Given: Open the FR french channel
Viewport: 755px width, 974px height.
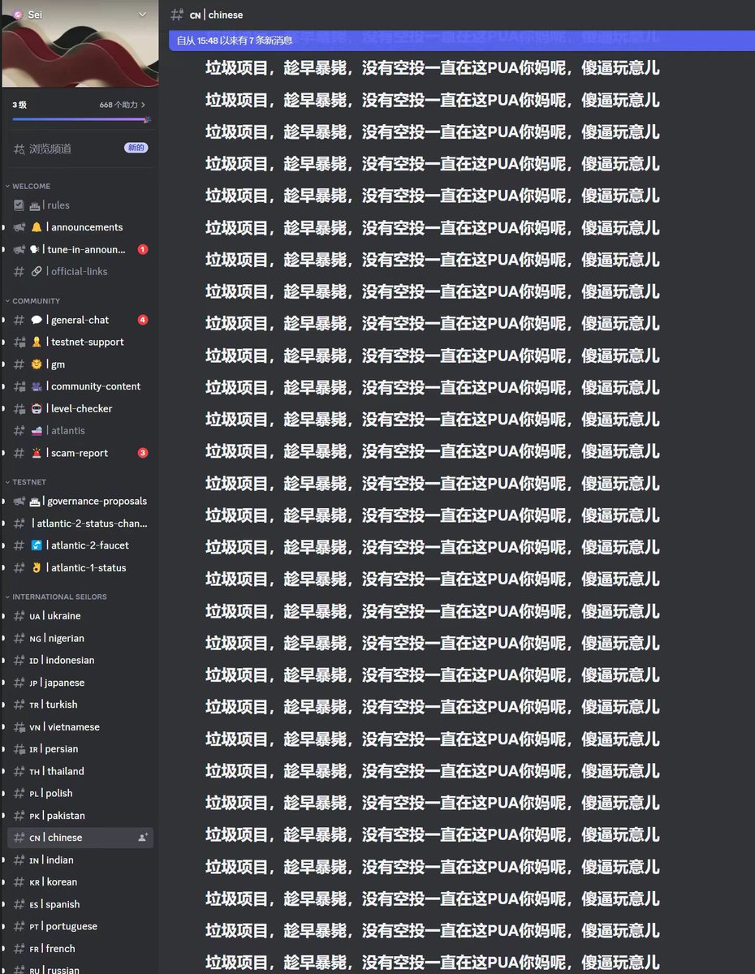Looking at the screenshot, I should click(x=80, y=948).
